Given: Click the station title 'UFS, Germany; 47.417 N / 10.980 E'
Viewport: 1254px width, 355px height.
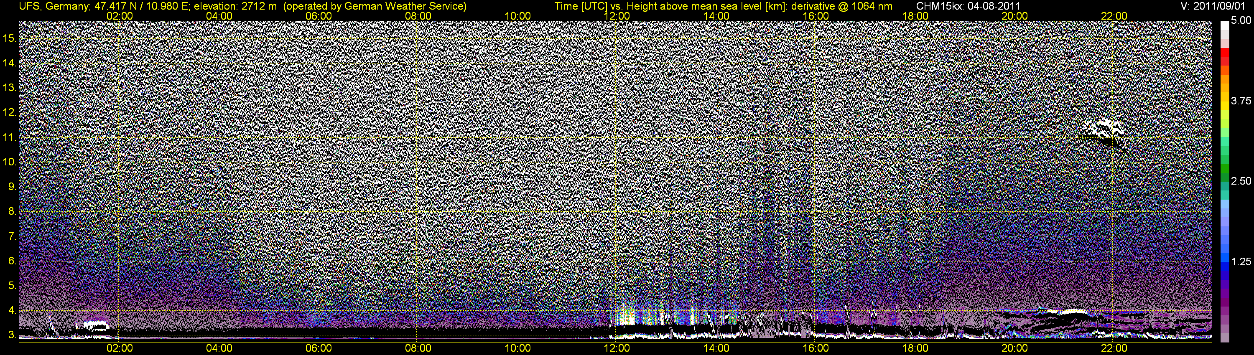Looking at the screenshot, I should point(104,6).
